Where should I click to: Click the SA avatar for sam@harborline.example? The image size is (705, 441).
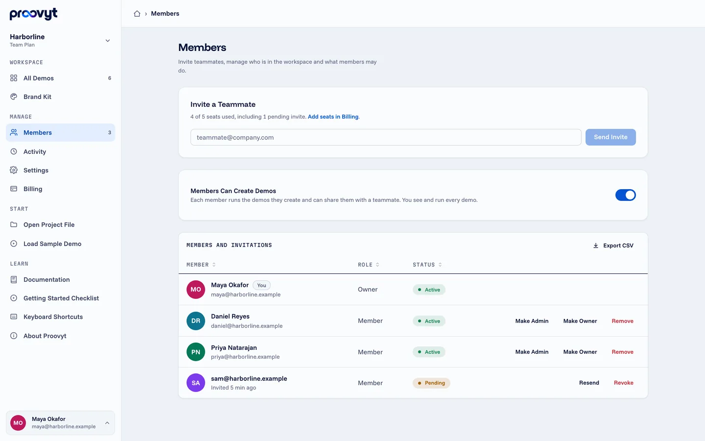[196, 383]
